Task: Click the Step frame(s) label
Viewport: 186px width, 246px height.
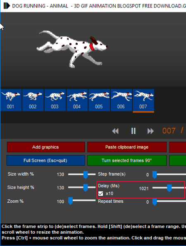Action: (112, 174)
